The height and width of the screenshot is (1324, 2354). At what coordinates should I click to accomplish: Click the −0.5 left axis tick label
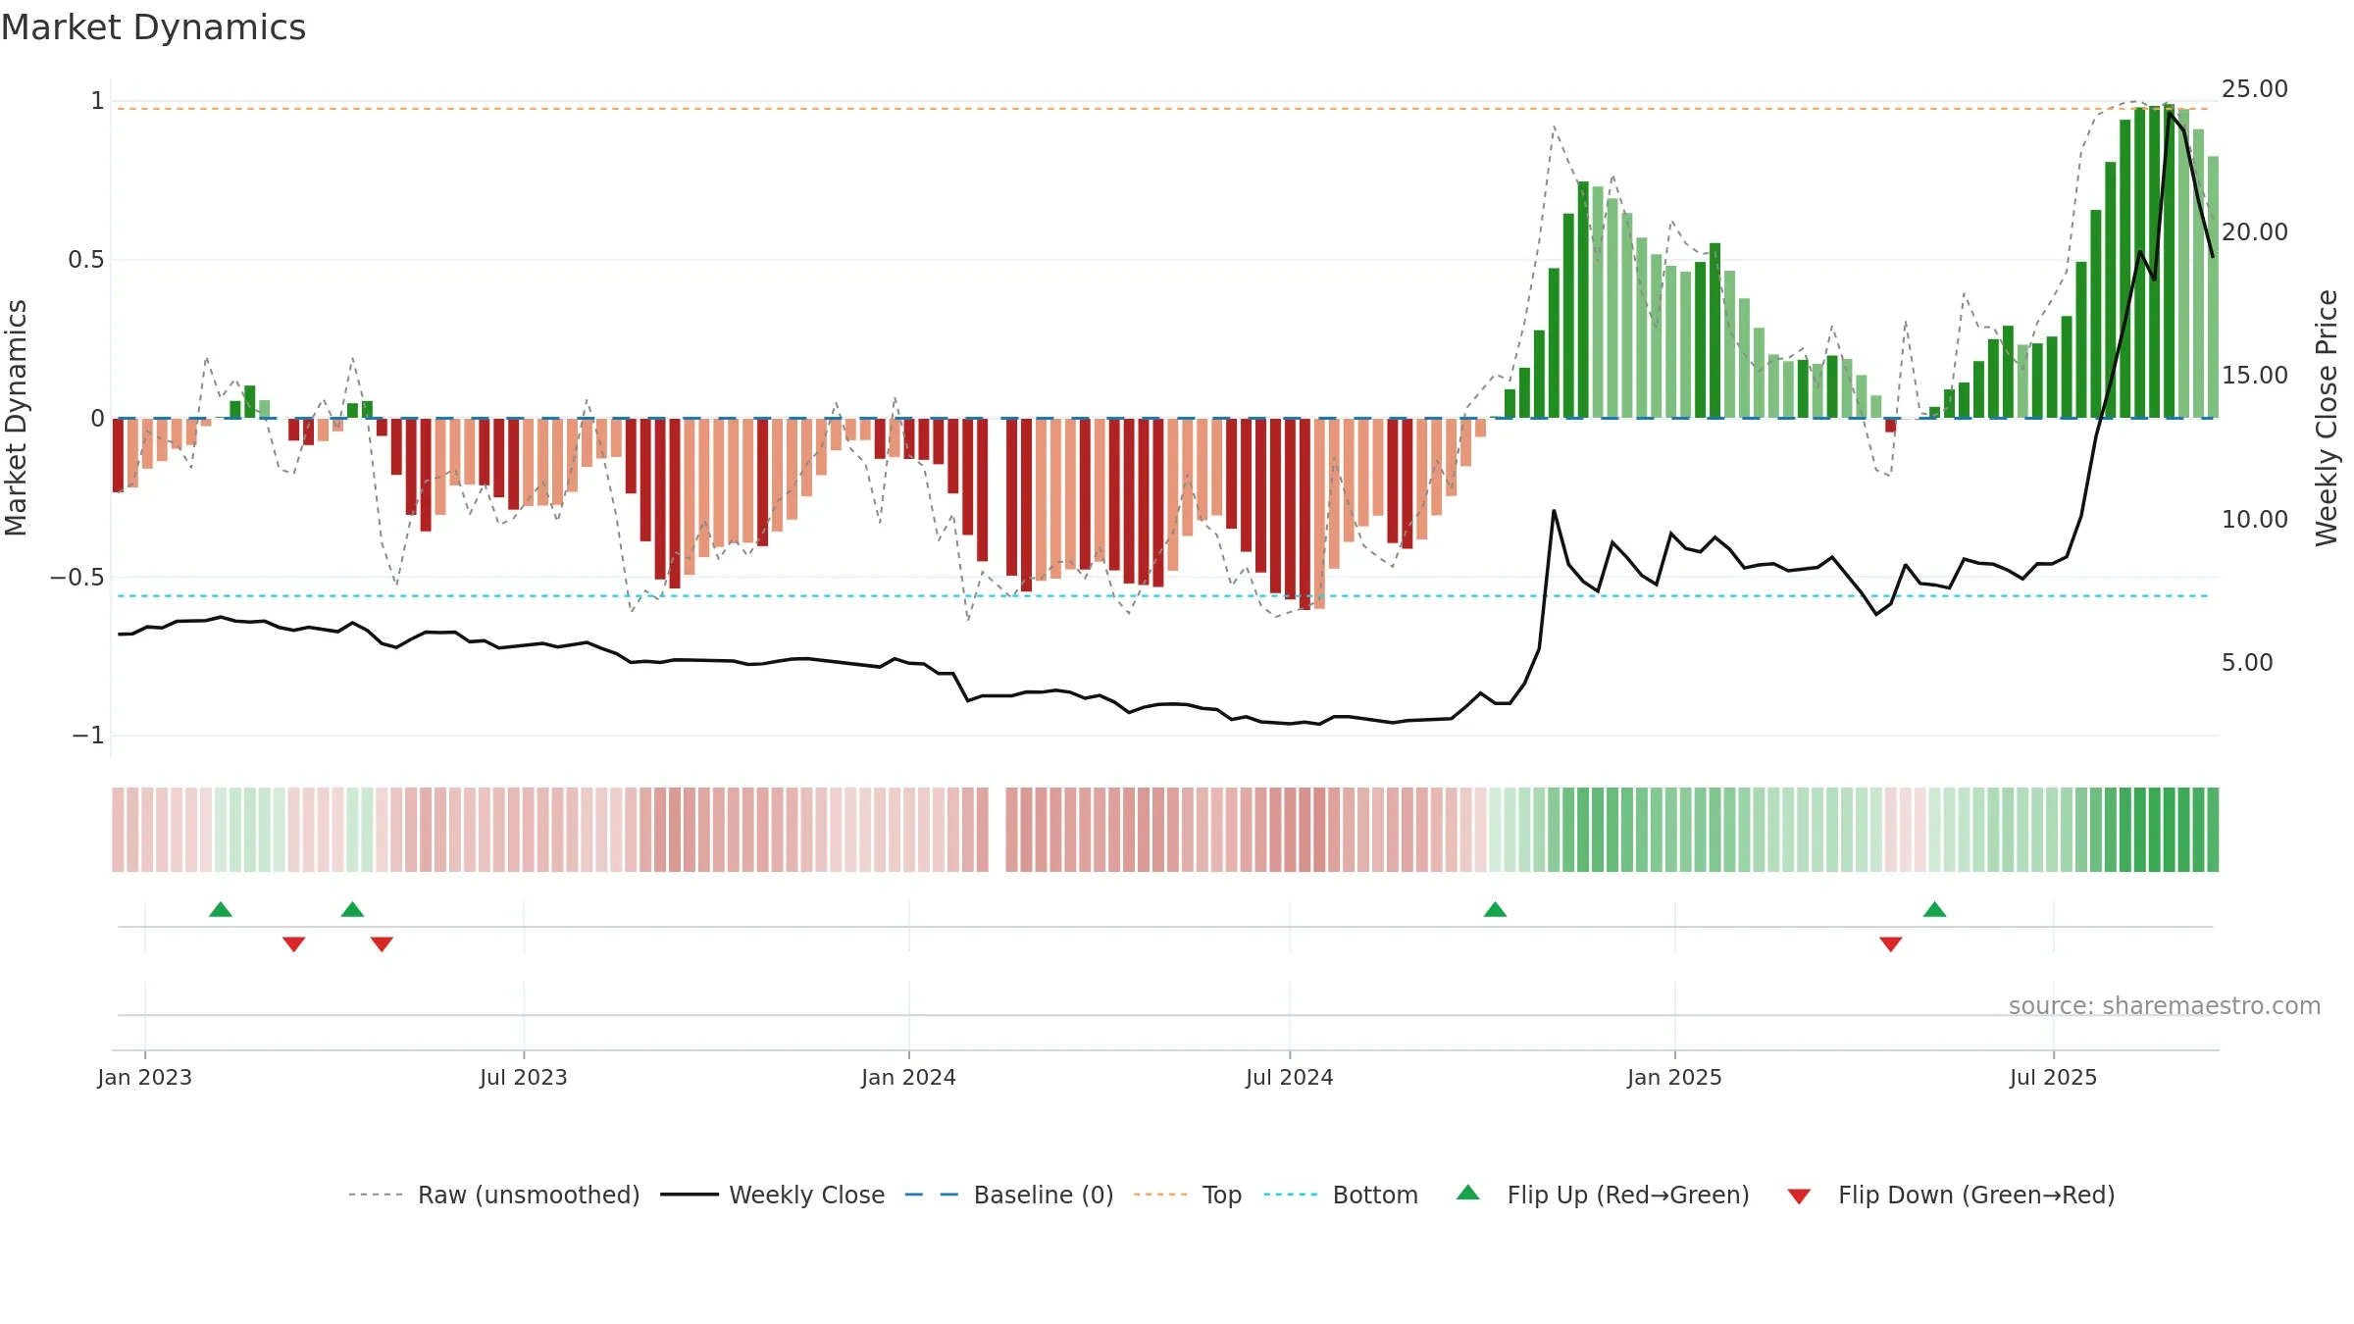click(x=77, y=578)
